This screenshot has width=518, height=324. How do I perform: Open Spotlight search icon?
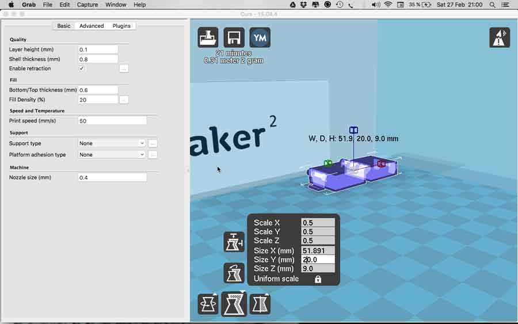[x=492, y=5]
